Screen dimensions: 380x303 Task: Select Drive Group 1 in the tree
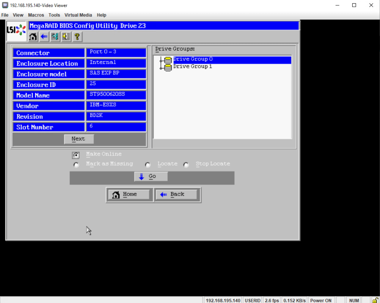(192, 66)
